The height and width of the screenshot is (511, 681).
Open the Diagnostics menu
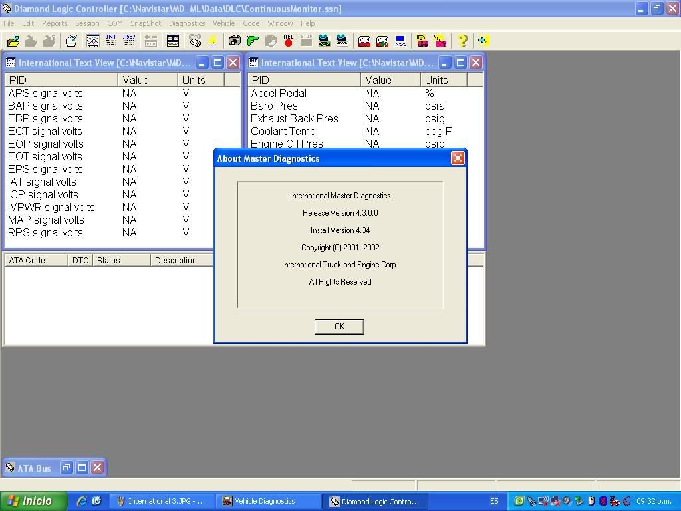pos(187,23)
